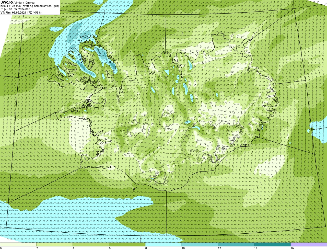Click the 'hviður > 25 m/s (hvítt)' line

[x=30, y=6]
